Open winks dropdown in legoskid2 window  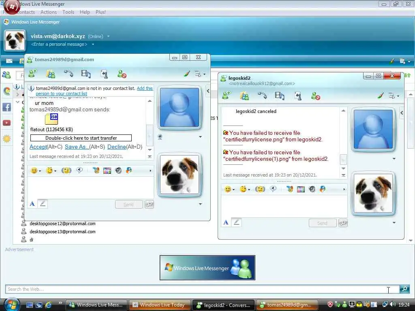(x=249, y=190)
